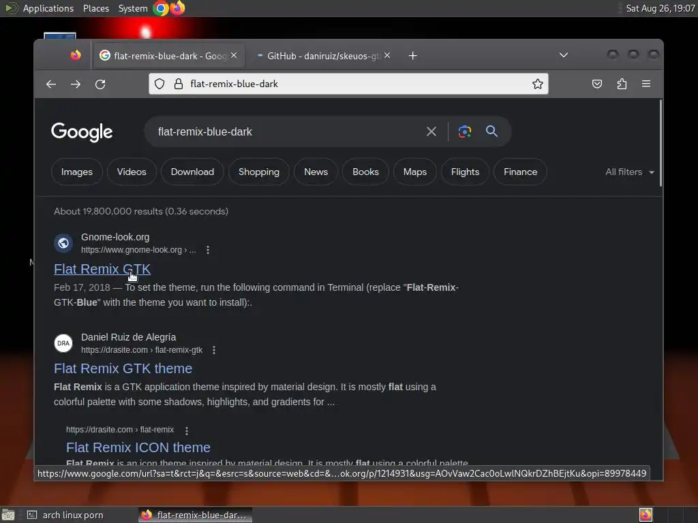Screen dimensions: 698x523
Task: Filter results by Images
Action: [x=77, y=172]
